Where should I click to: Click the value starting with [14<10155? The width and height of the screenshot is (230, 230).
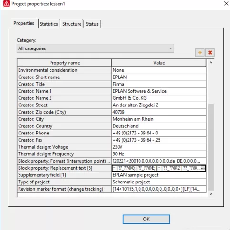tap(159, 189)
